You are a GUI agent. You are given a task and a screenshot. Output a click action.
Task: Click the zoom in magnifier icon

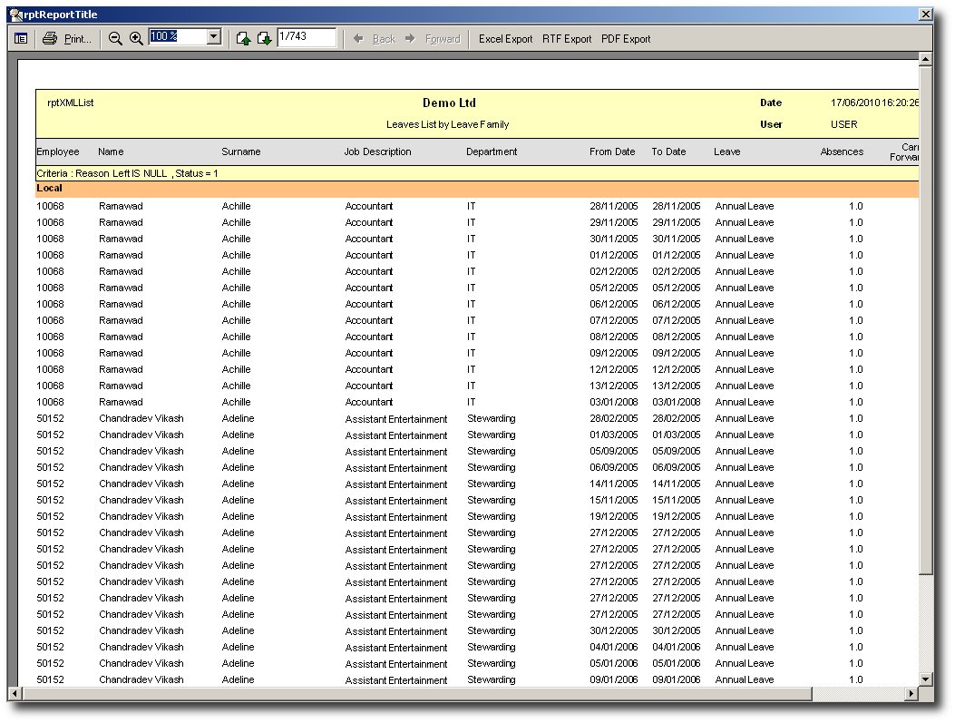[x=136, y=39]
